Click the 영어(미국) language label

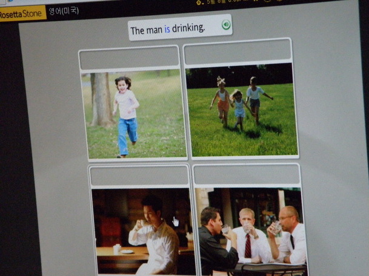[64, 11]
